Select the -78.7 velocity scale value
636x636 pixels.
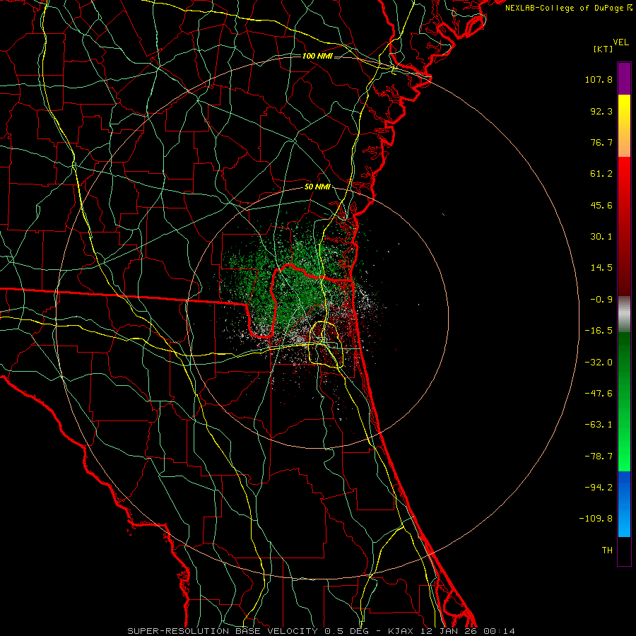pyautogui.click(x=599, y=457)
